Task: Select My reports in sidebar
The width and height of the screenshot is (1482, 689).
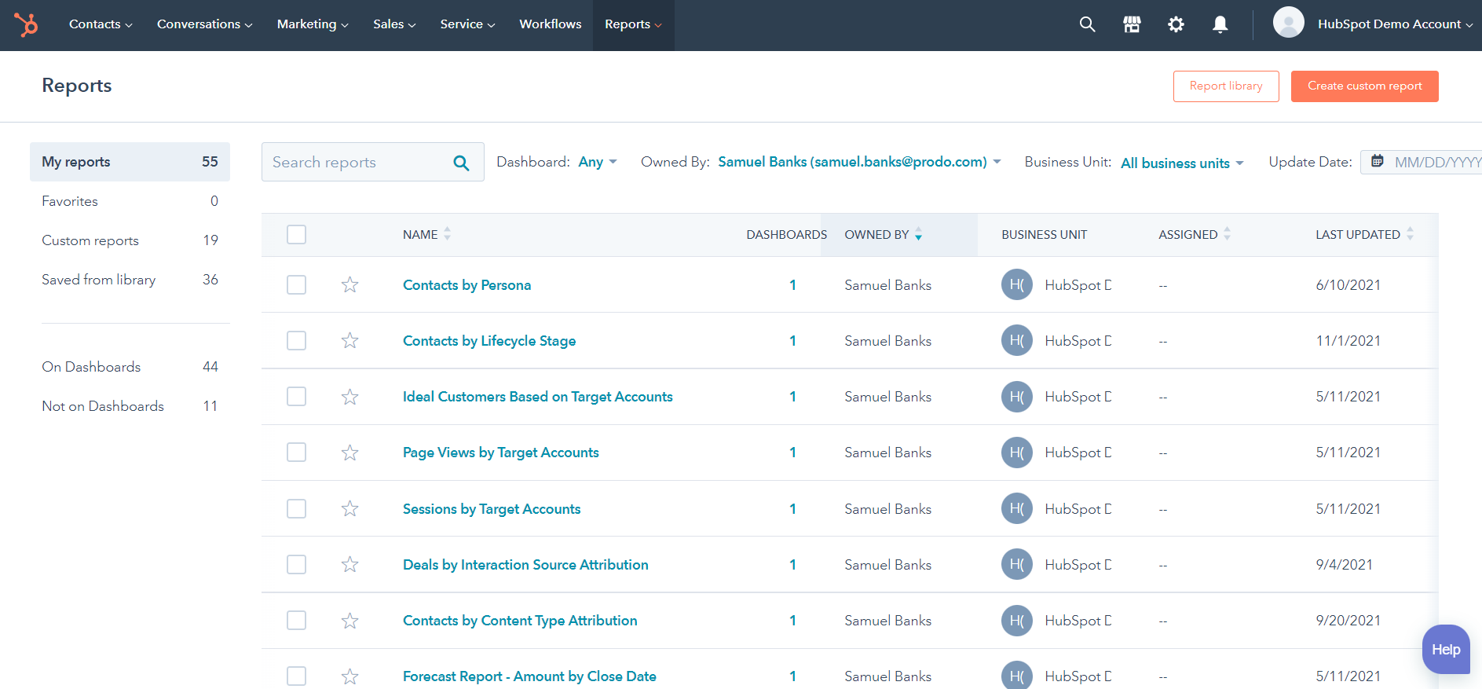Action: pyautogui.click(x=130, y=162)
